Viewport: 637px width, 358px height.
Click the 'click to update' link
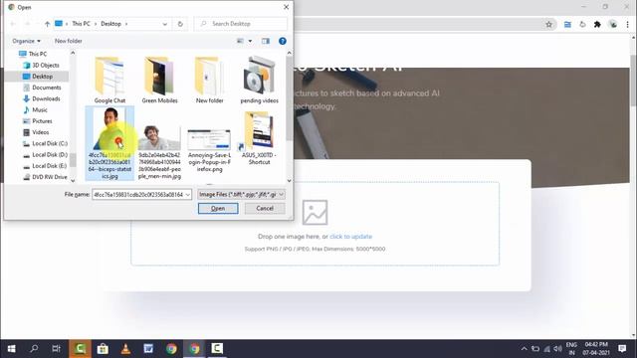tap(351, 237)
